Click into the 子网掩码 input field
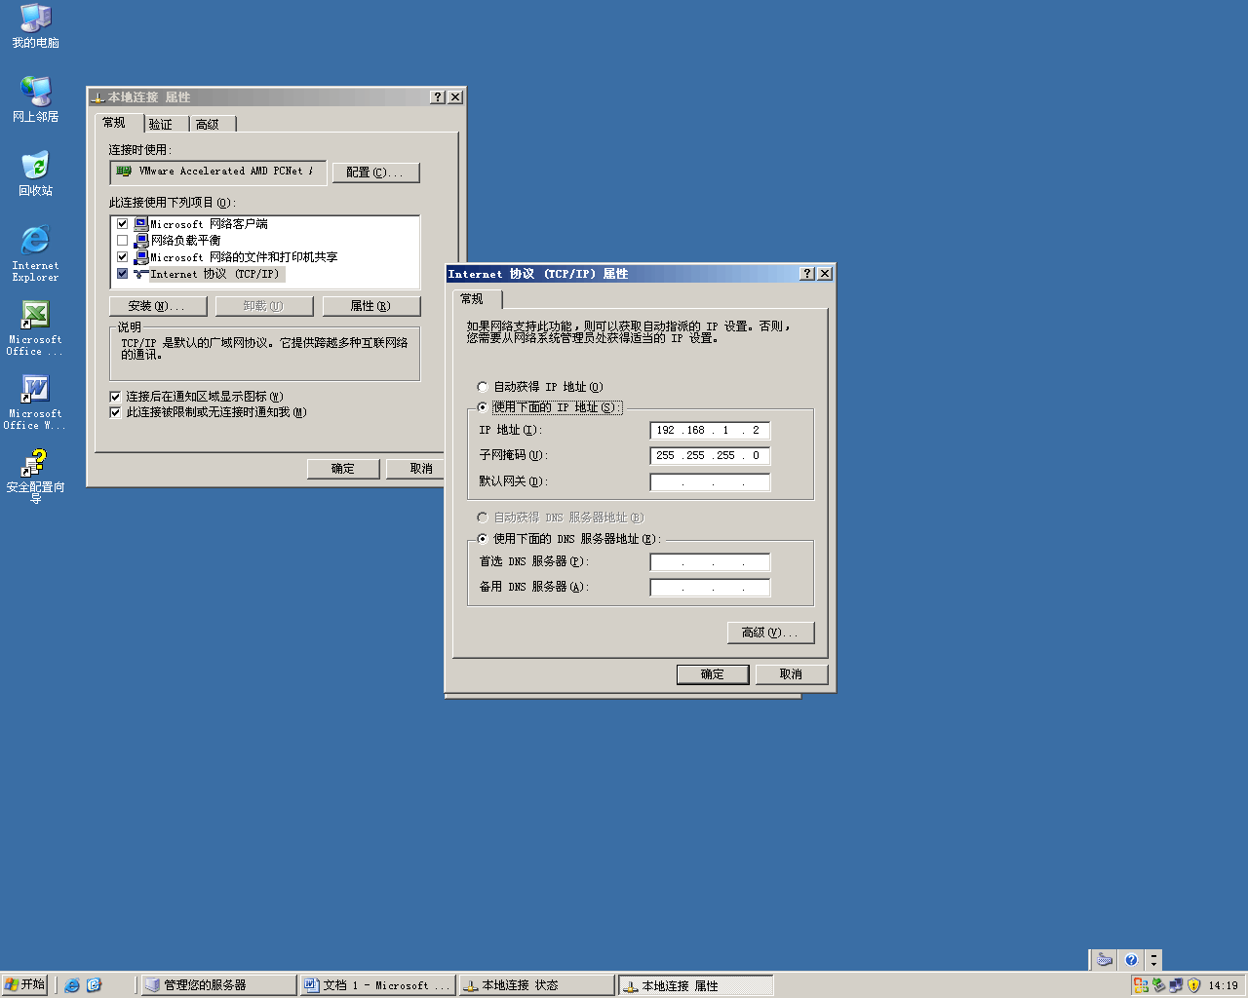The height and width of the screenshot is (998, 1248). 710,455
